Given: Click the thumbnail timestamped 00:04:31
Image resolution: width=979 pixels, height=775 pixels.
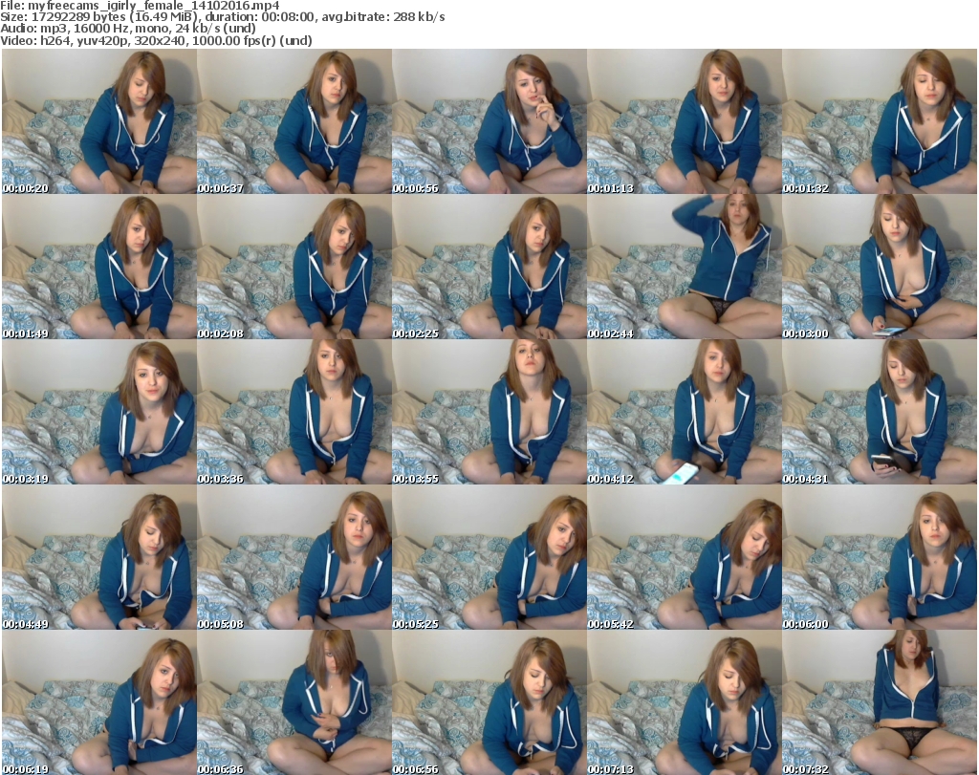Looking at the screenshot, I should [880, 412].
